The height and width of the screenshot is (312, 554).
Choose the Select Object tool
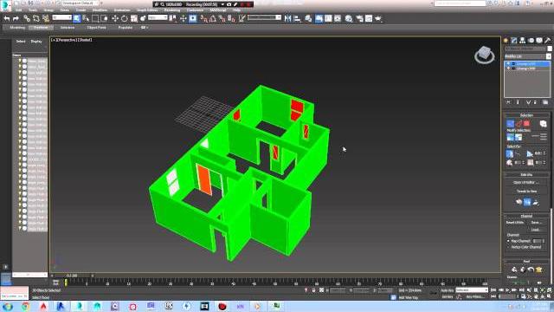[77, 18]
